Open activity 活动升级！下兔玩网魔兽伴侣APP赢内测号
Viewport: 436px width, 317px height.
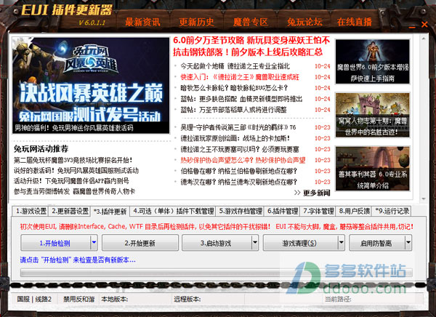(71, 181)
